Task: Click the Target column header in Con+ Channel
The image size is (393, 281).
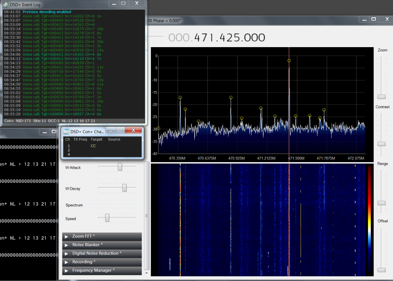Action: [96, 140]
